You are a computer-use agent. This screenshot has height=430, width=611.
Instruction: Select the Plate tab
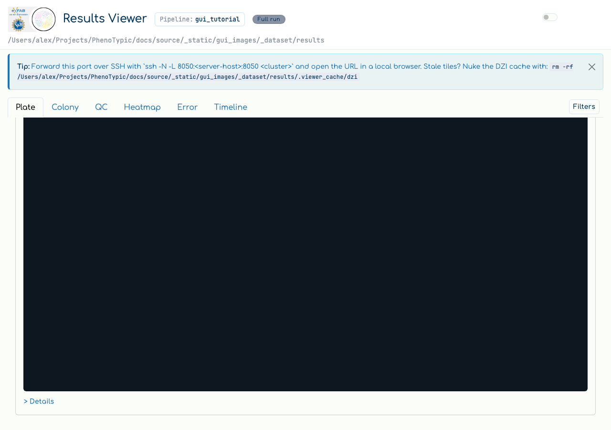click(25, 107)
